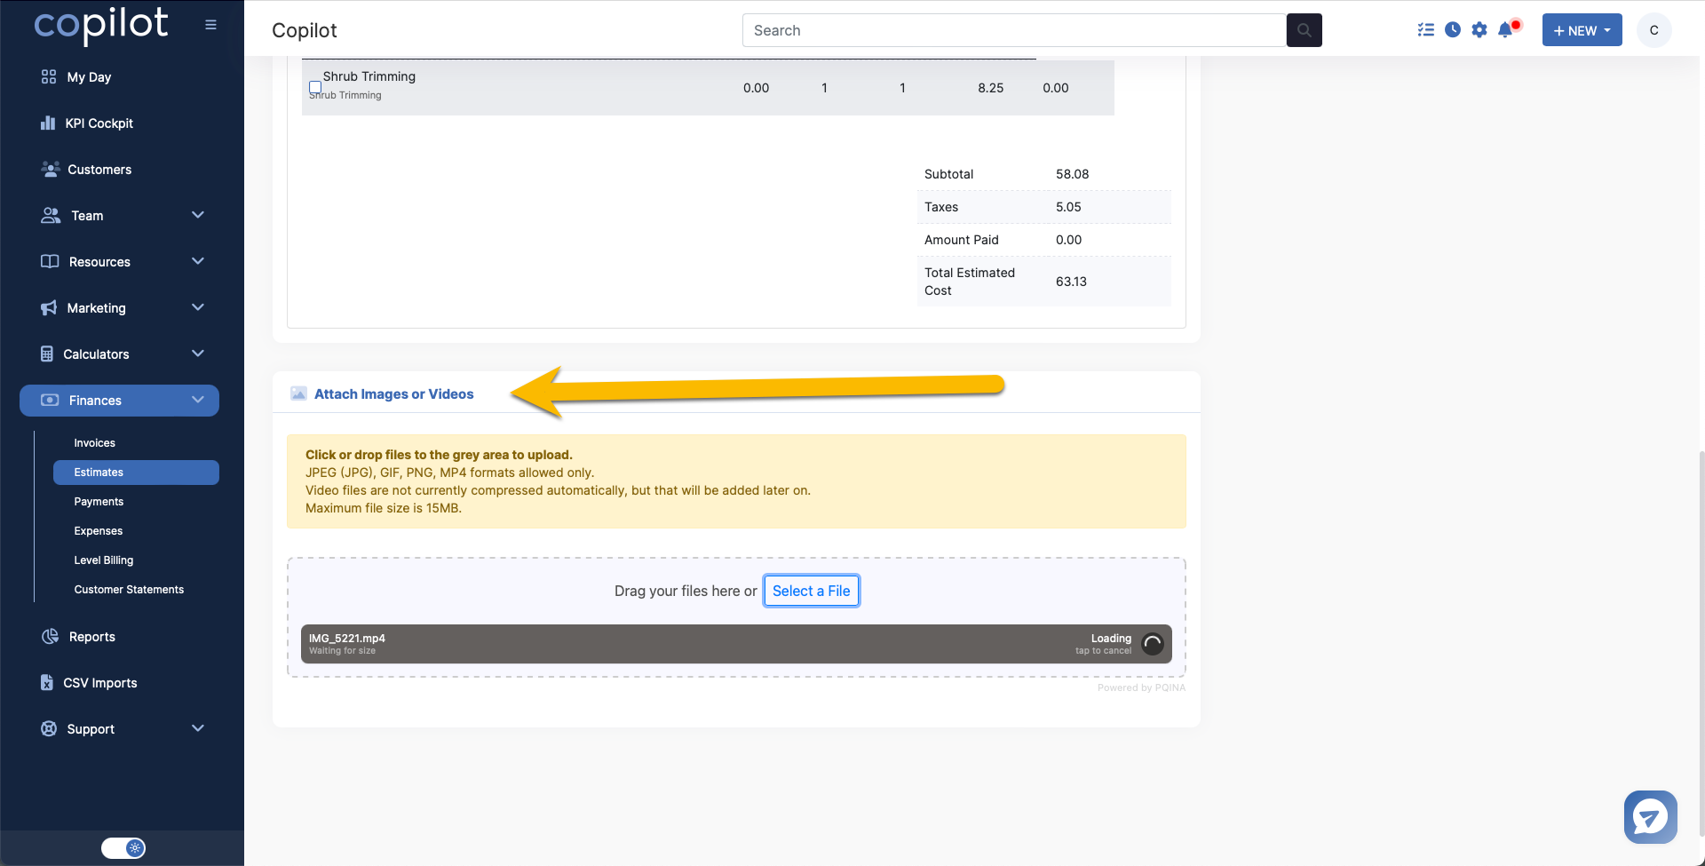Open the user avatar C

click(1653, 30)
